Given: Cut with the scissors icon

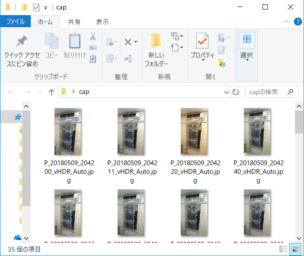Looking at the screenshot, I should coord(93,36).
